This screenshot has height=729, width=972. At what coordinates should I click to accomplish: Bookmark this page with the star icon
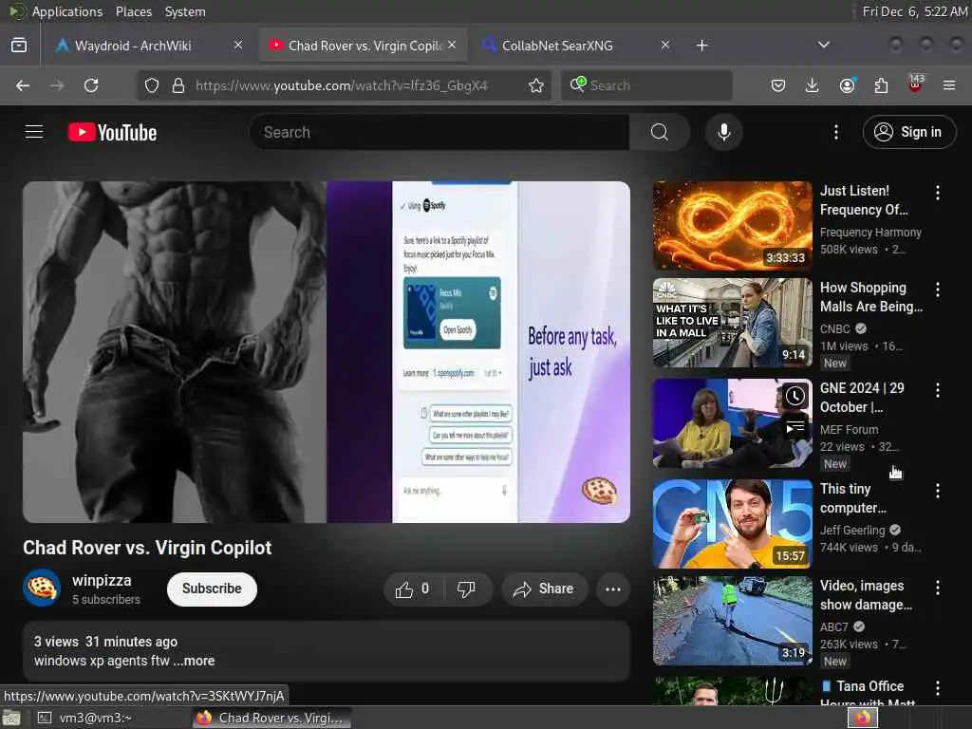(x=536, y=85)
